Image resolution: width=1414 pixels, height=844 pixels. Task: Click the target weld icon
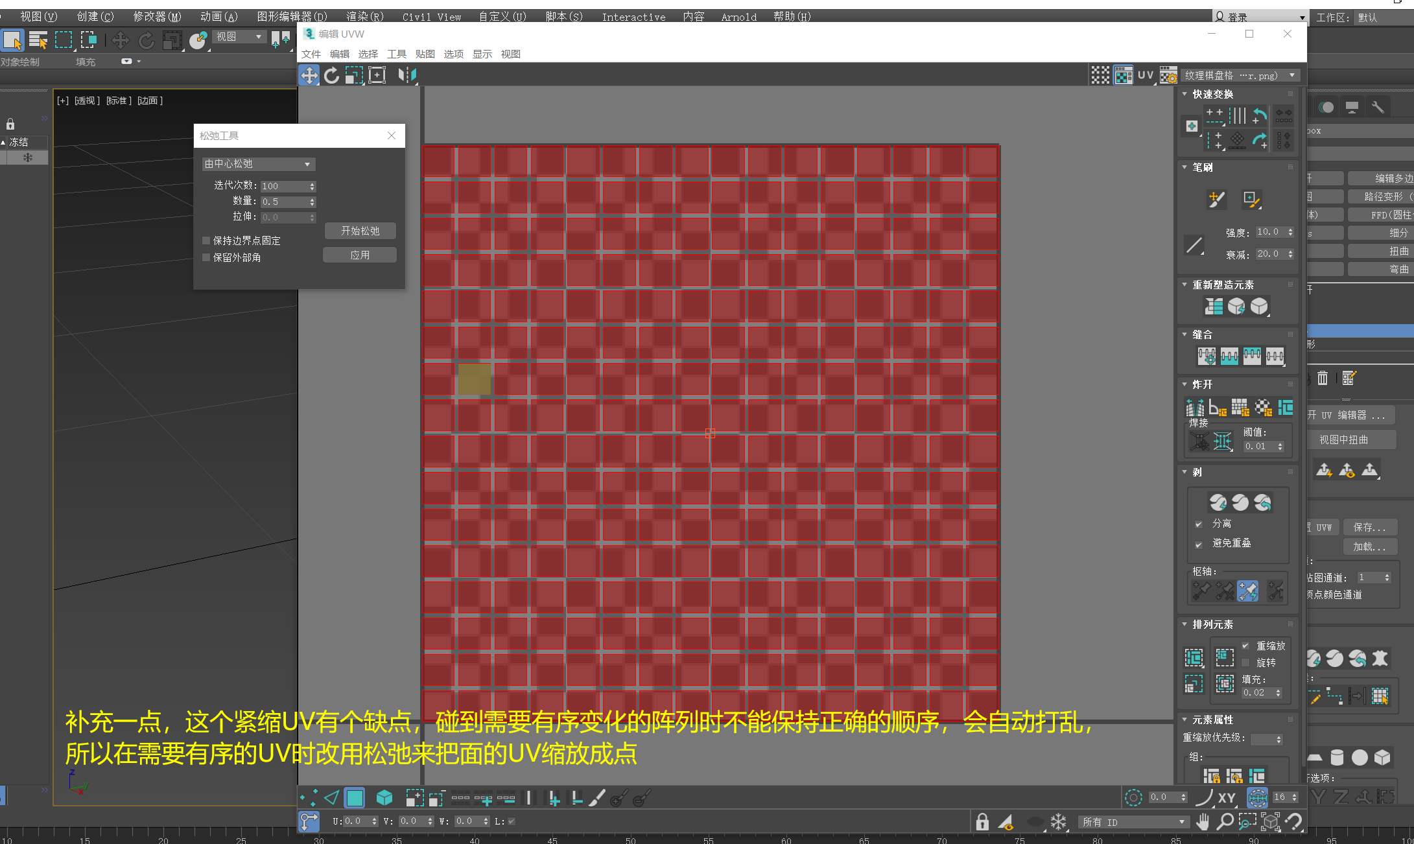[1199, 442]
